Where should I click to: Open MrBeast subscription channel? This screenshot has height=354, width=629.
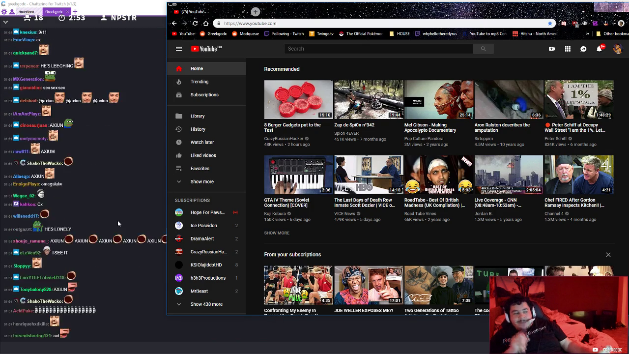206,291
